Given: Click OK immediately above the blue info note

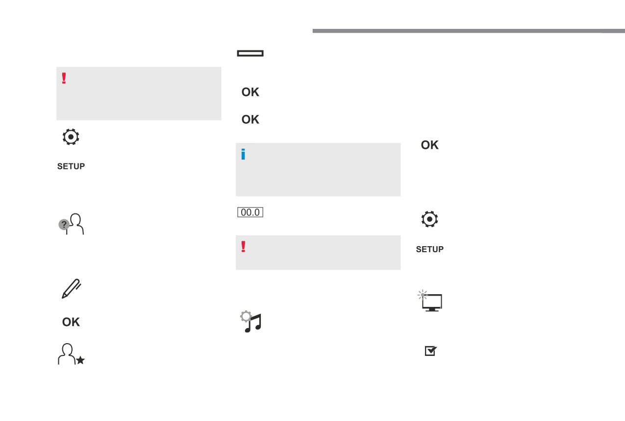Looking at the screenshot, I should [250, 120].
